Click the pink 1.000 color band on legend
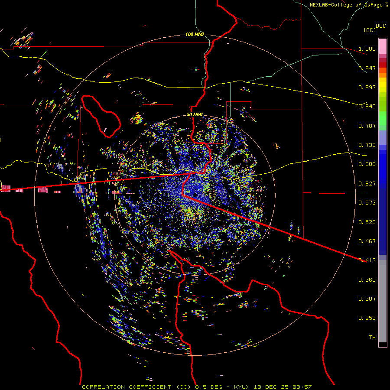This screenshot has height=390, width=390. tap(383, 46)
